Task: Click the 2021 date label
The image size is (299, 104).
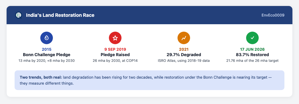Action: pos(184,49)
